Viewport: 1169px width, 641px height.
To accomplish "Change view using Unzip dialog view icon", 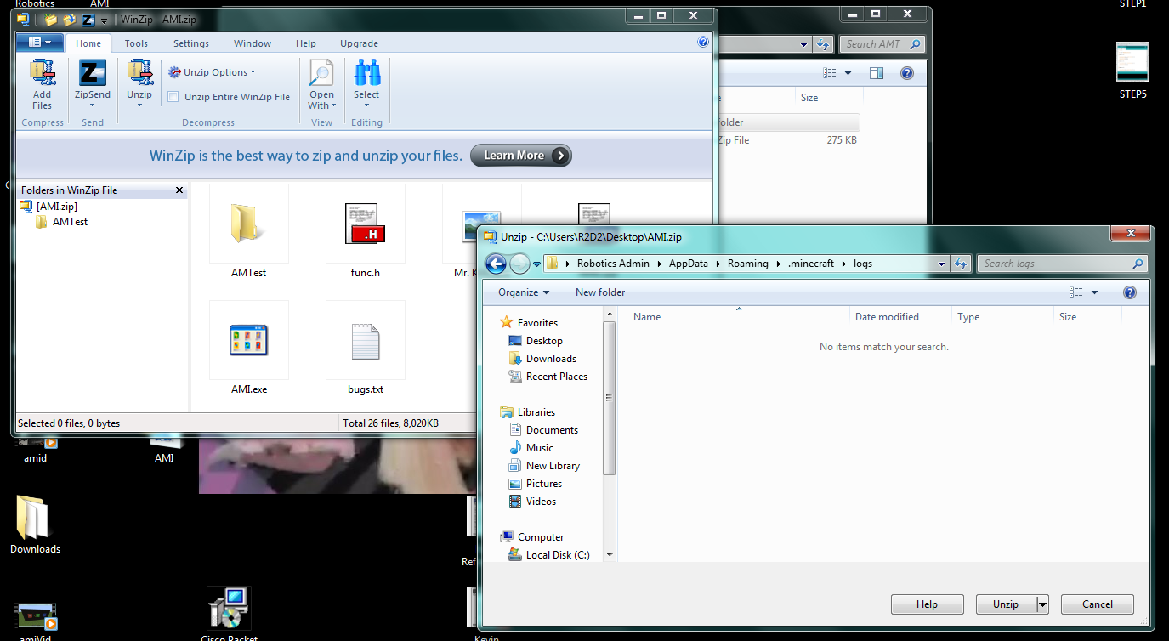I will click(1076, 292).
